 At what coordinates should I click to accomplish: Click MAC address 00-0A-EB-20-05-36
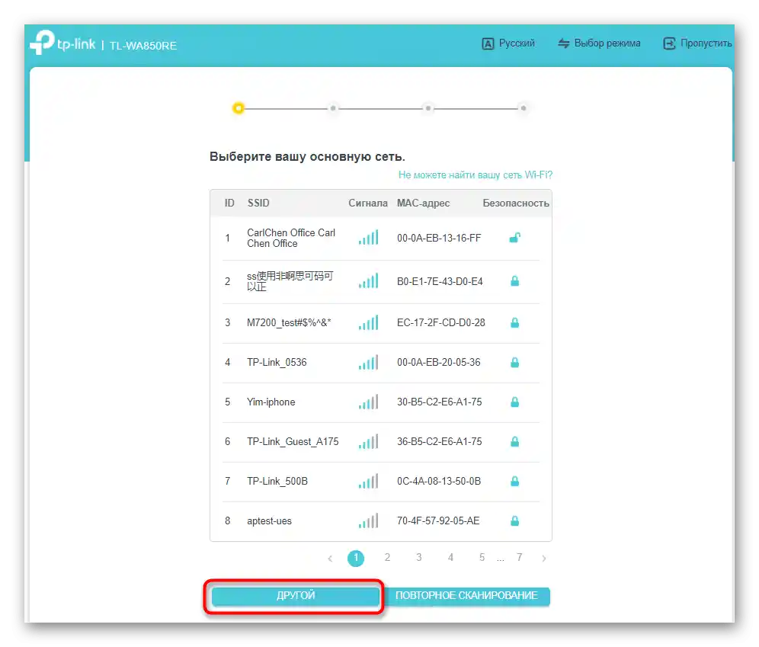click(438, 363)
